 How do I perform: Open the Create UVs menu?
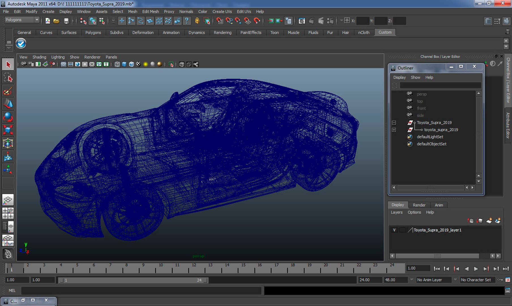222,12
